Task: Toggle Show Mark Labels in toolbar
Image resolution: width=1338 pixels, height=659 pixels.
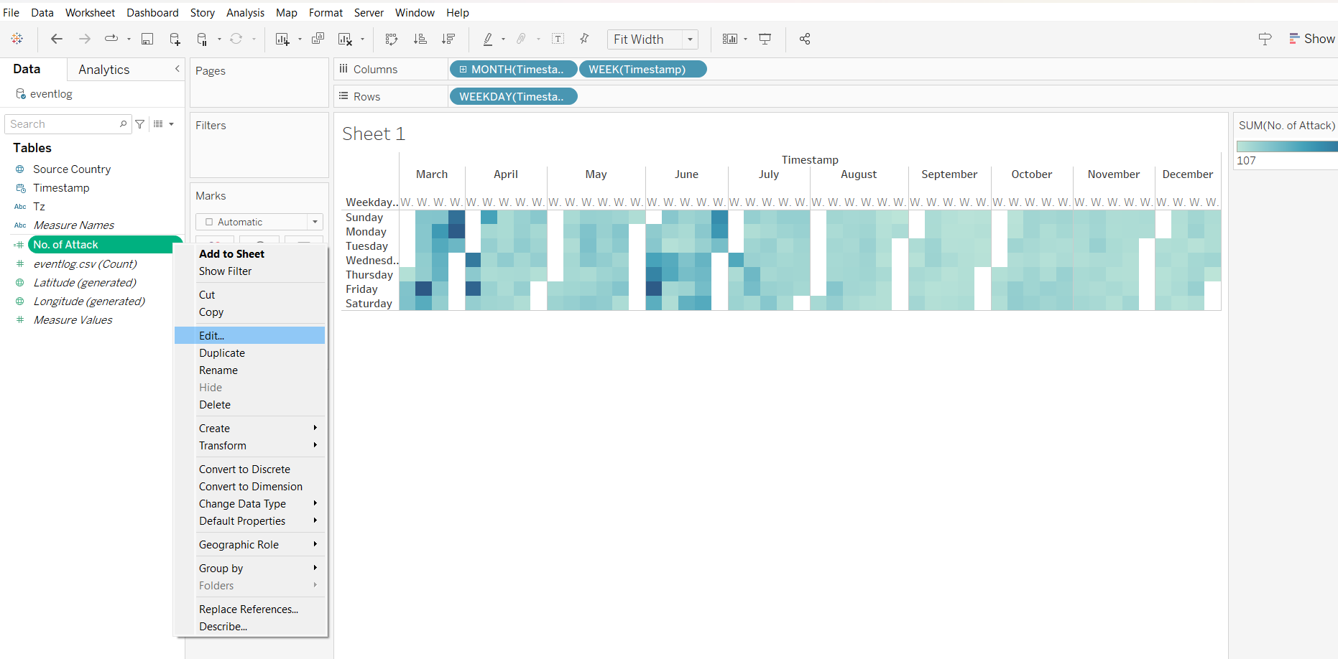Action: pos(558,39)
